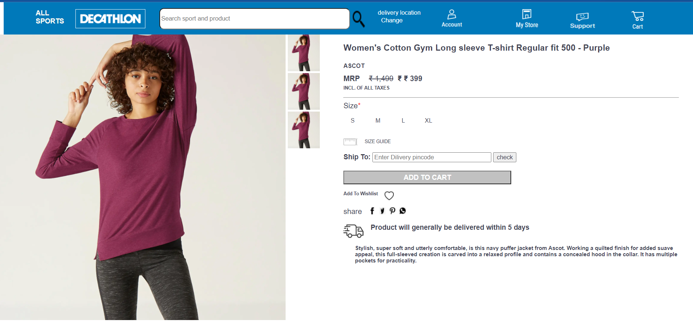
Task: Share product via WhatsApp icon
Action: tap(403, 211)
